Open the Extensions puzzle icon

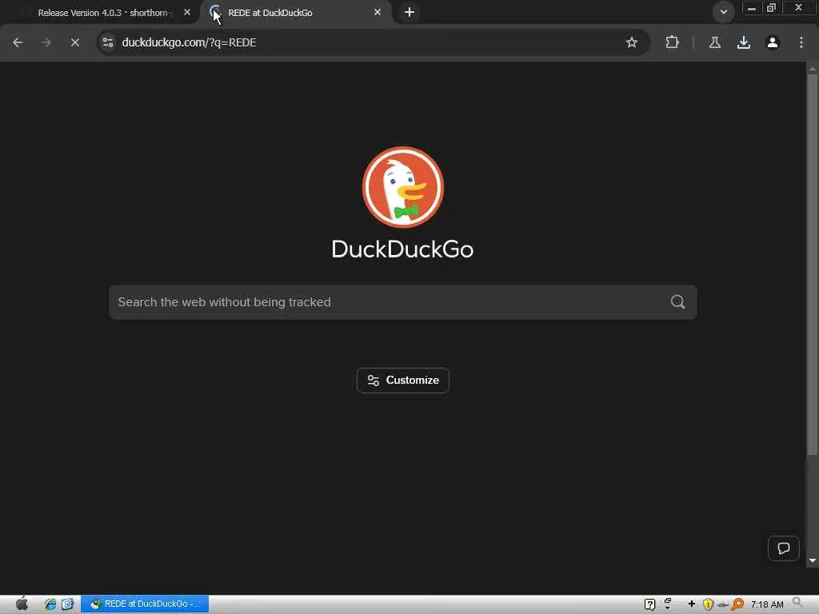672,42
